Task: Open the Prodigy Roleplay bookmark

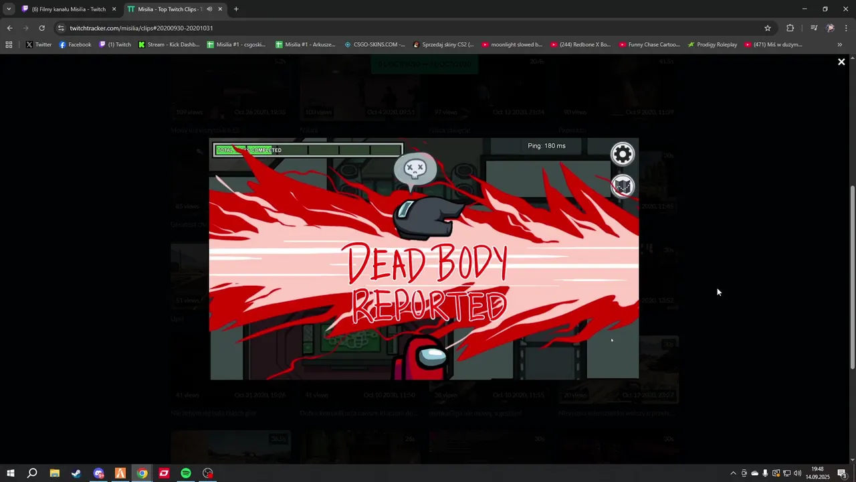Action: pyautogui.click(x=713, y=45)
